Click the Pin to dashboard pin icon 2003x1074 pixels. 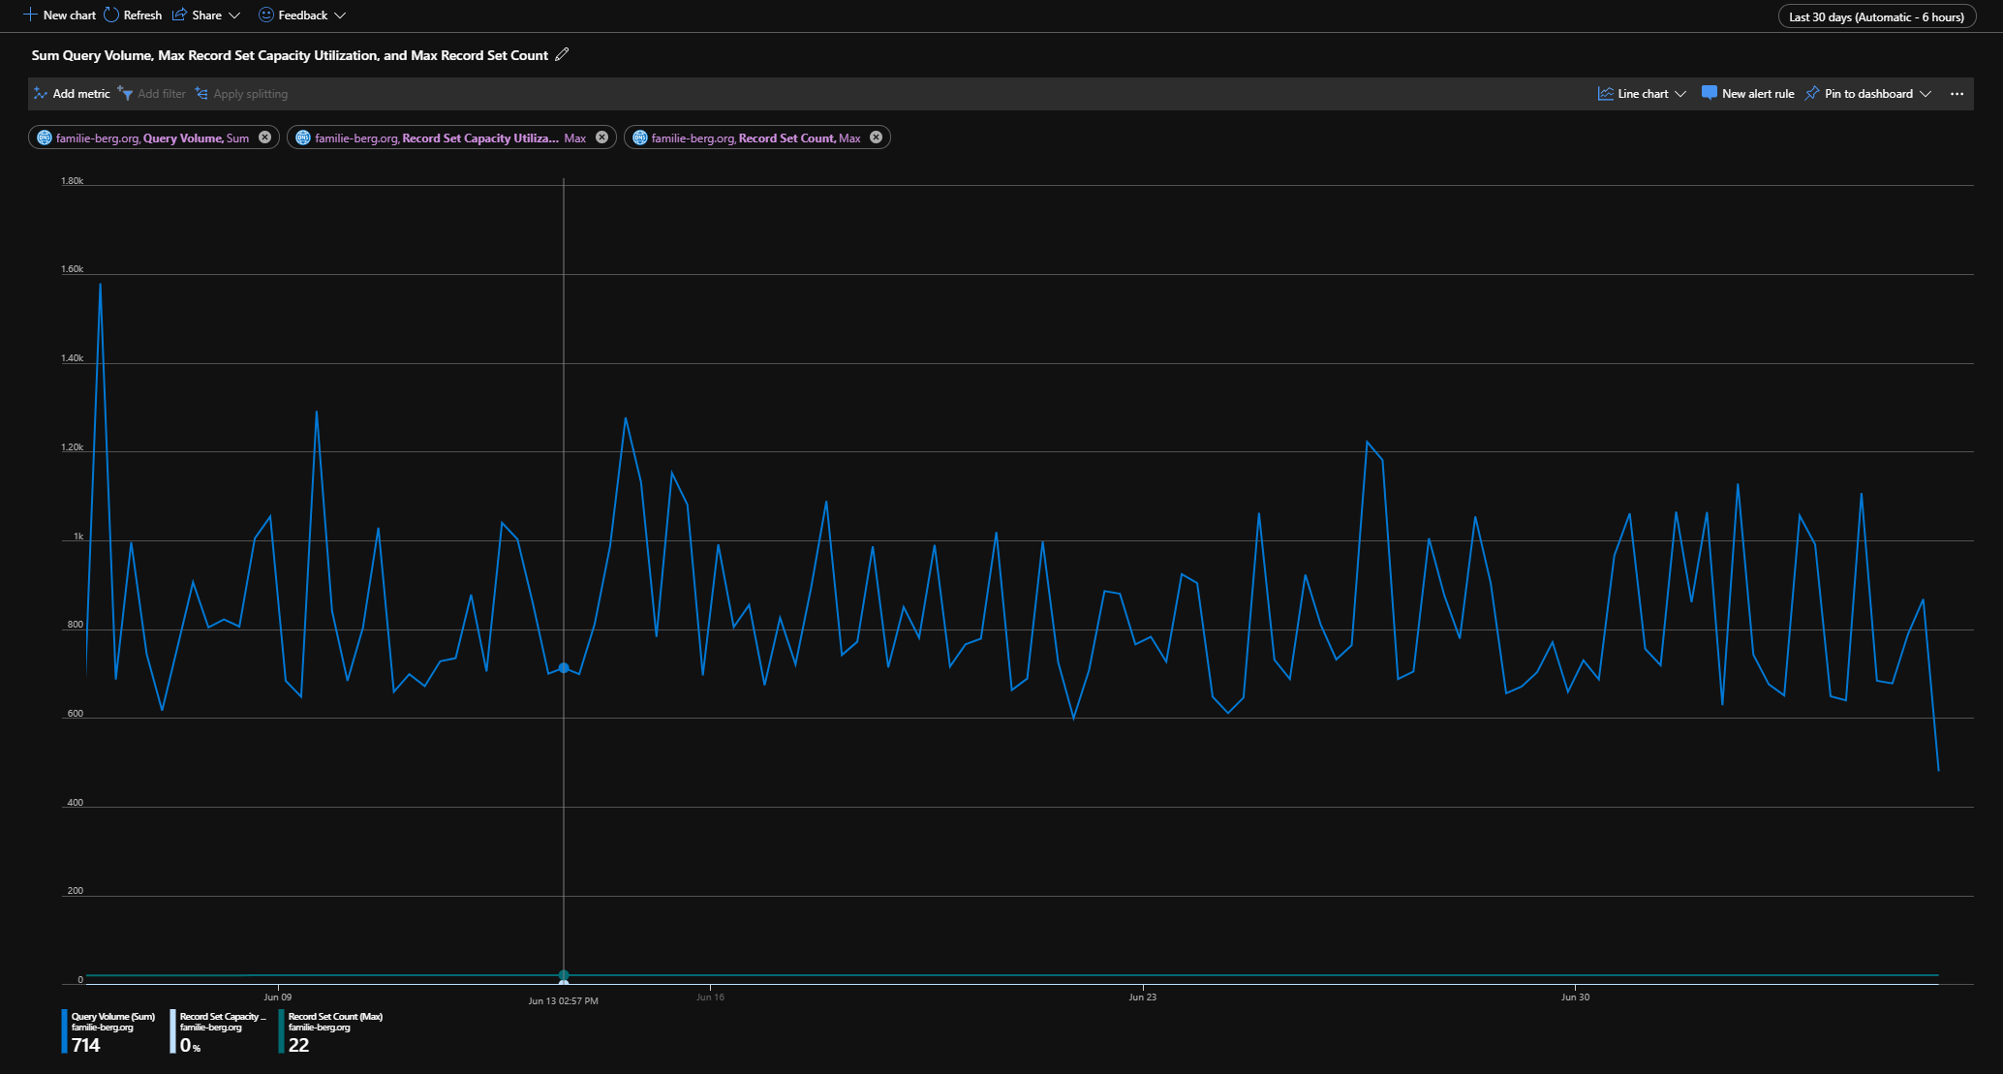1812,94
